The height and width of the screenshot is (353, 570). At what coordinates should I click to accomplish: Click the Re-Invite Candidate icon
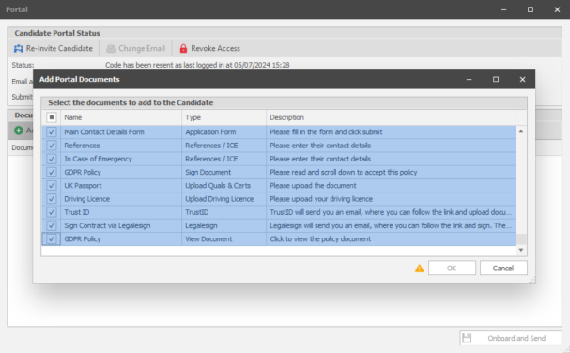click(x=18, y=49)
